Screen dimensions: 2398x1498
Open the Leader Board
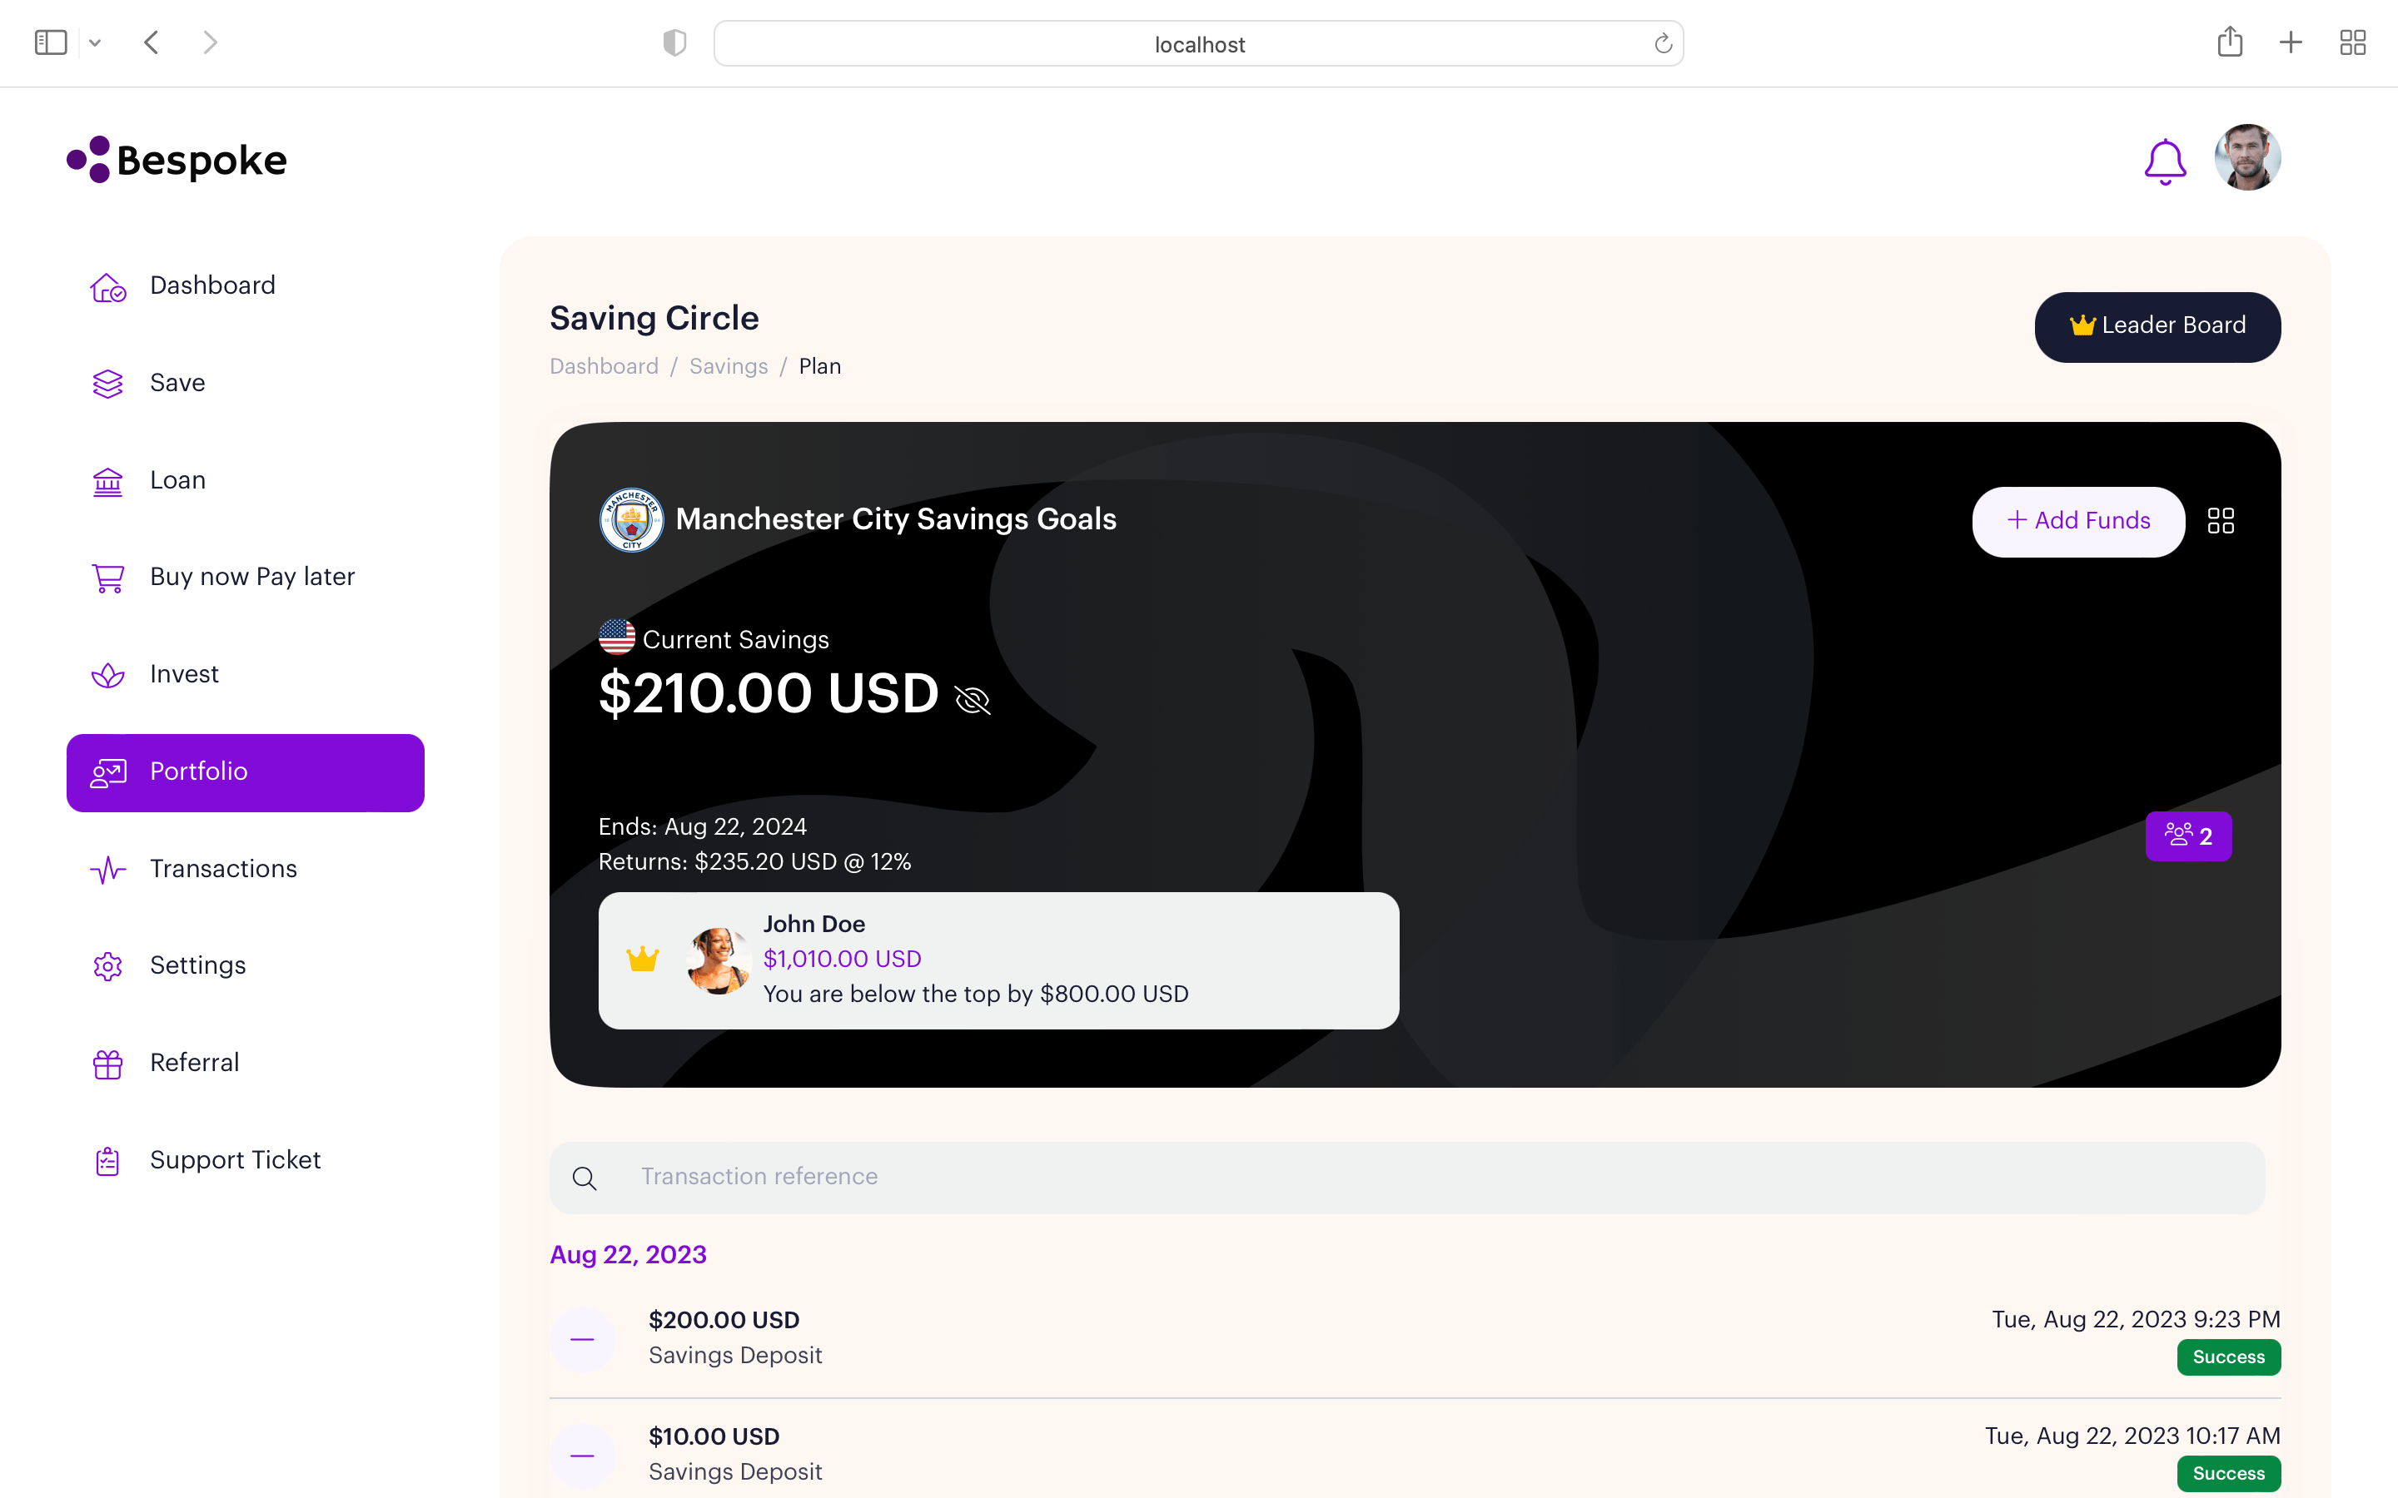click(x=2157, y=327)
